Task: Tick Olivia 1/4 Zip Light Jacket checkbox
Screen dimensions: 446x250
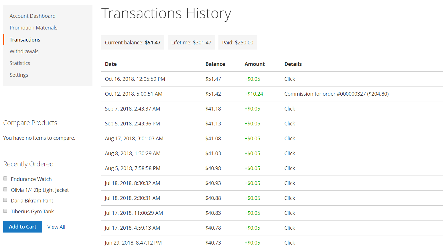Action: pos(5,190)
